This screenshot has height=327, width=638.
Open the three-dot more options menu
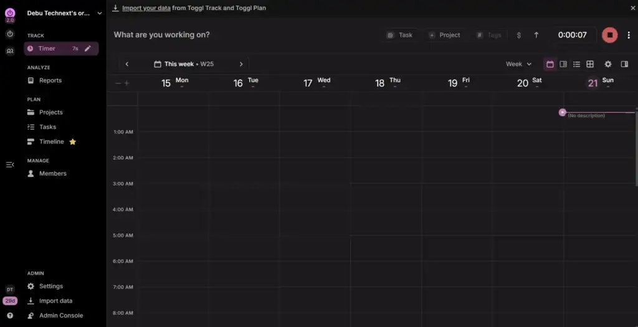(x=629, y=35)
